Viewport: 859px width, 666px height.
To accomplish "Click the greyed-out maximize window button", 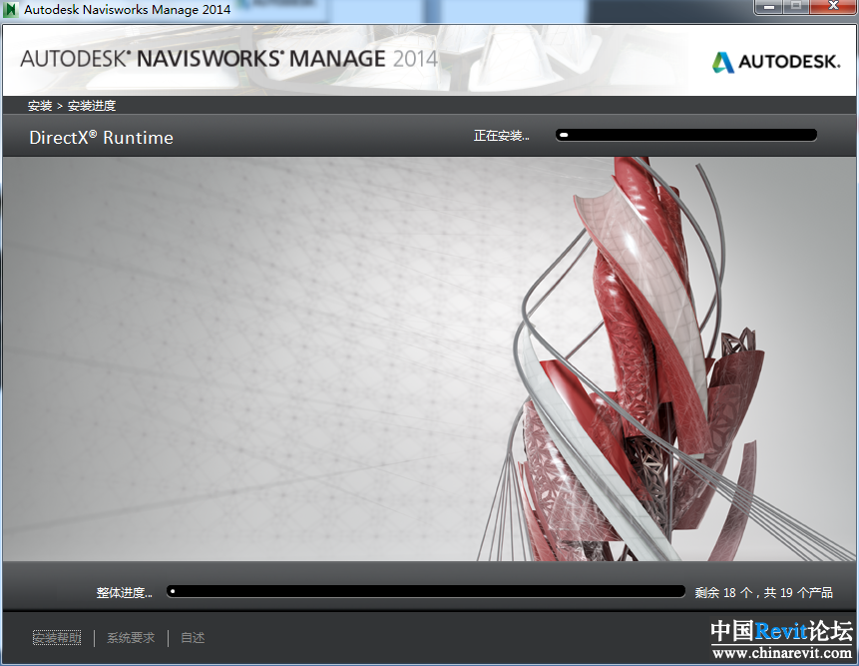I will tap(796, 8).
